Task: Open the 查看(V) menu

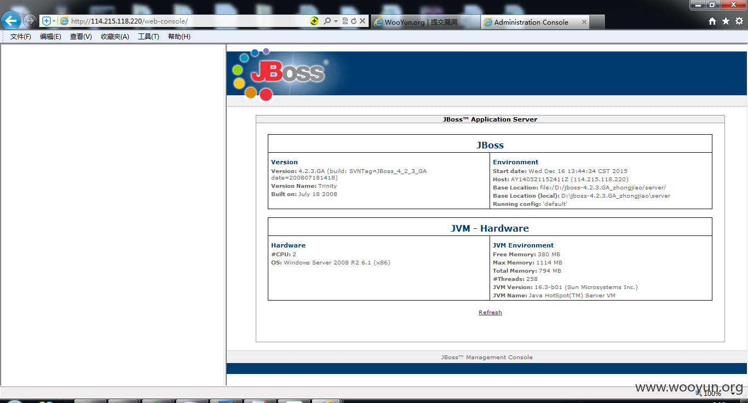Action: (x=81, y=37)
